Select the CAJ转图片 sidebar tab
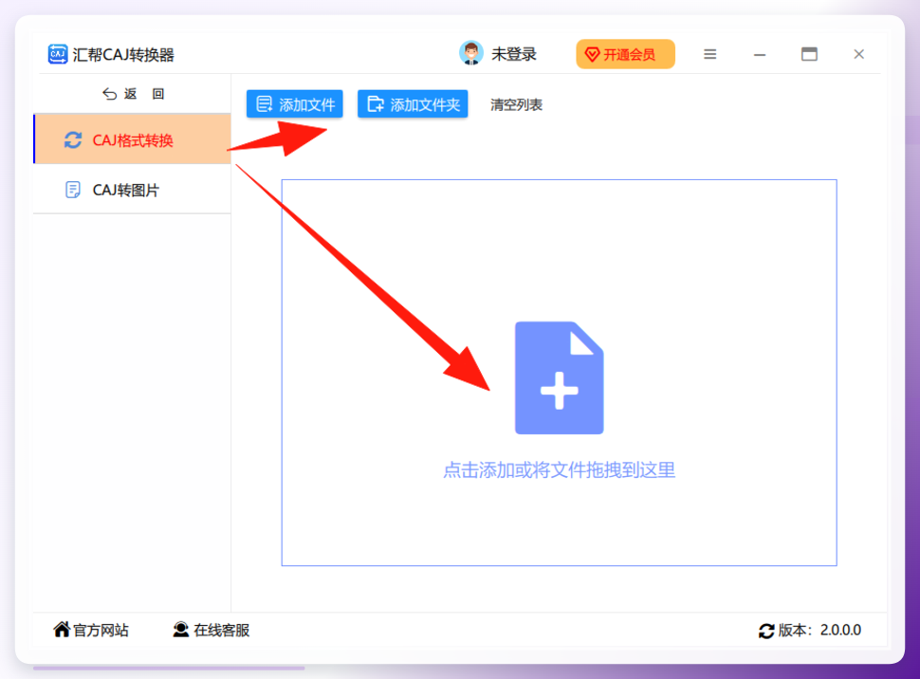The width and height of the screenshot is (920, 679). (133, 190)
